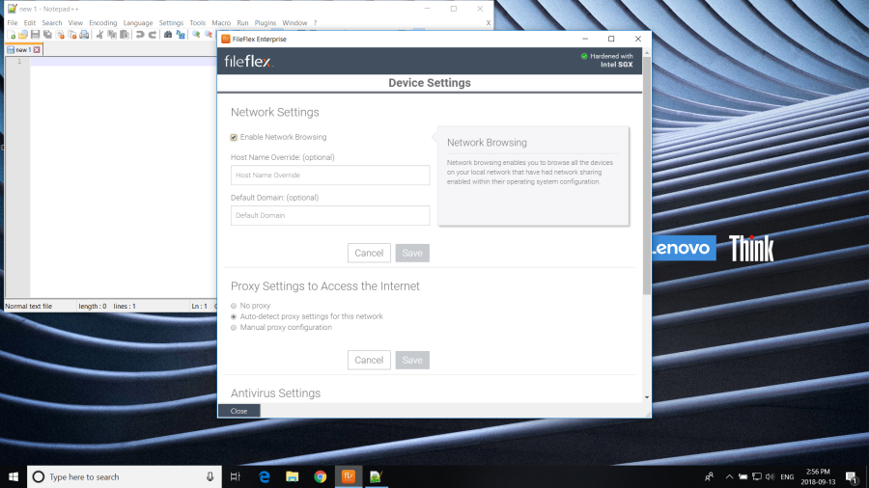Click the green Hardened with Intel SGX checkmark
869x488 pixels.
click(584, 56)
